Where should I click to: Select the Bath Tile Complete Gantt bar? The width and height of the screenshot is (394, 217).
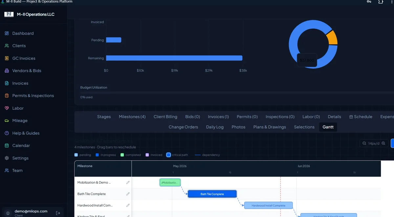(x=212, y=194)
